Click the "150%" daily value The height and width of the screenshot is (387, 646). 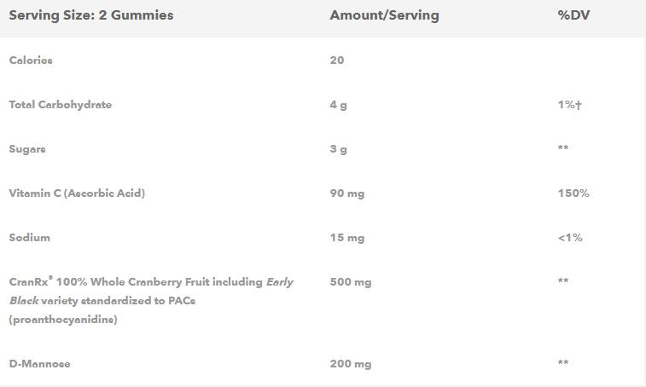tap(573, 193)
